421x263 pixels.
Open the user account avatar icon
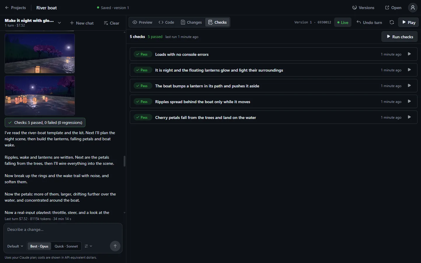pyautogui.click(x=413, y=8)
